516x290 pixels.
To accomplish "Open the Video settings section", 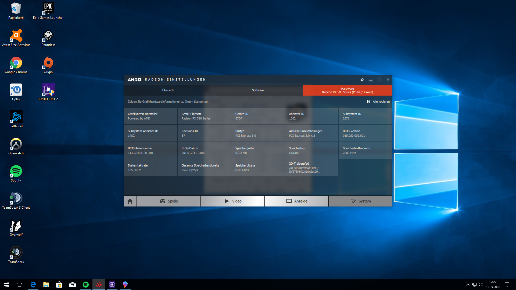I will (233, 201).
